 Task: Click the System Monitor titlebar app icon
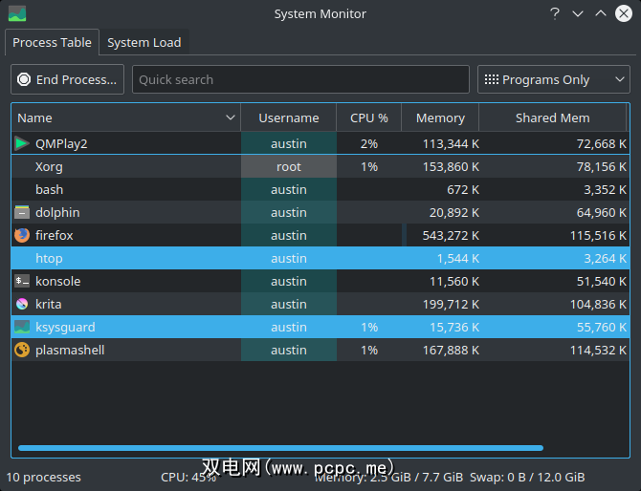16,13
